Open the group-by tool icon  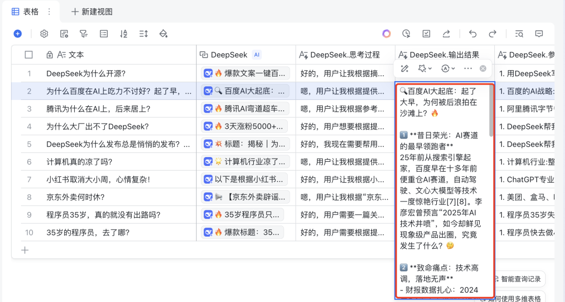point(104,34)
